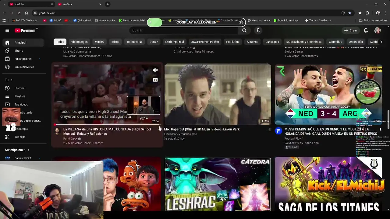Open the tab search dropdown
This screenshot has width=390, height=219.
tap(4, 4)
